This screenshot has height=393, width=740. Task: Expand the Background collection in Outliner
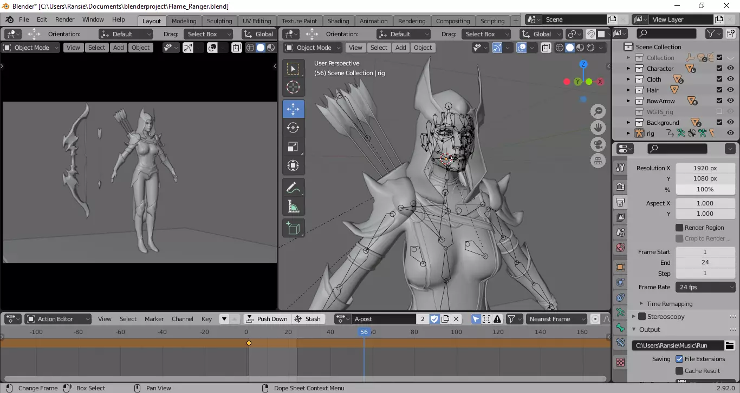628,123
